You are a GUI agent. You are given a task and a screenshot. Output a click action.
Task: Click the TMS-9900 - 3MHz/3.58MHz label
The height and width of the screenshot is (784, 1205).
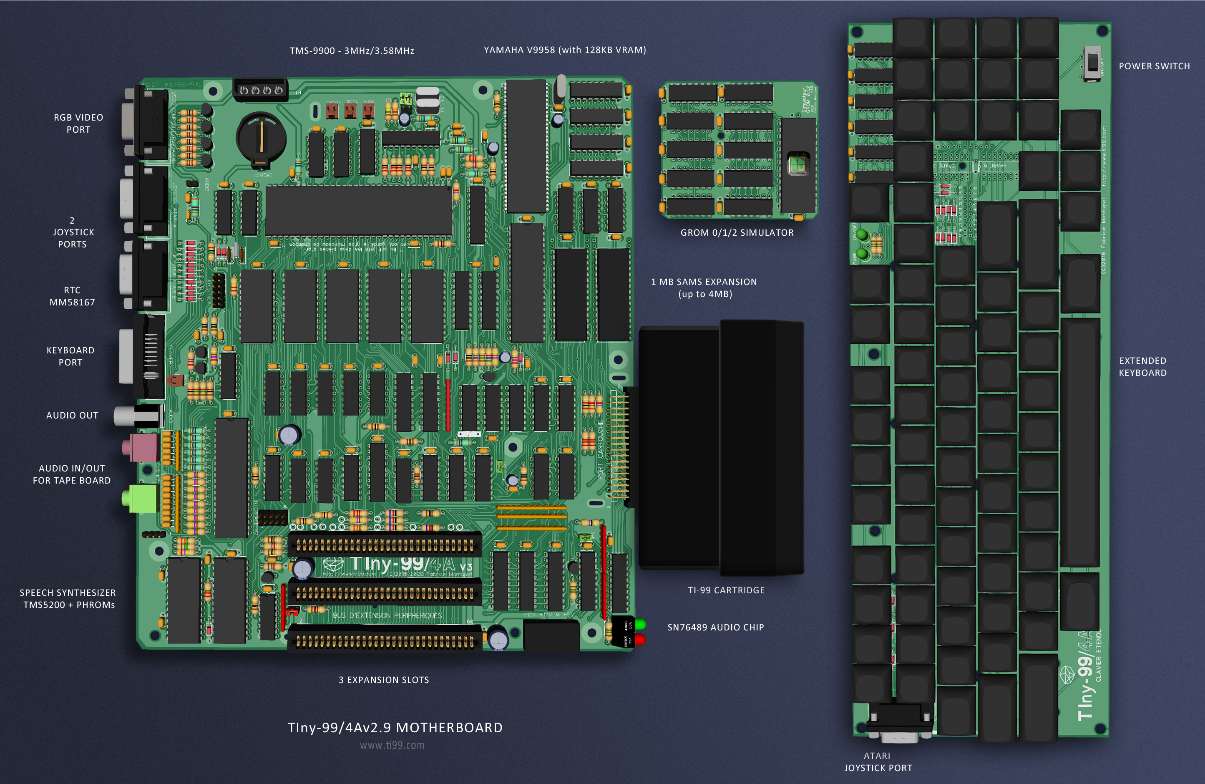[x=352, y=50]
